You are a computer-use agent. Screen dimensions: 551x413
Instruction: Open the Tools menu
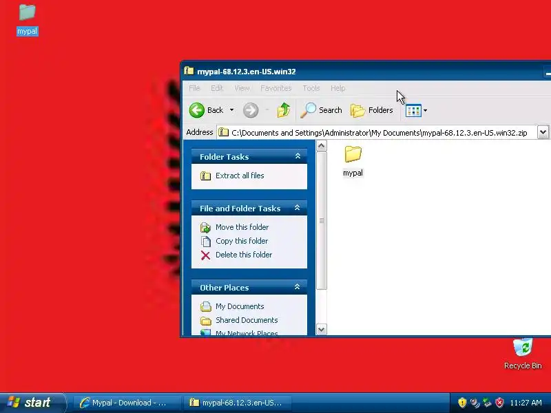tap(311, 88)
